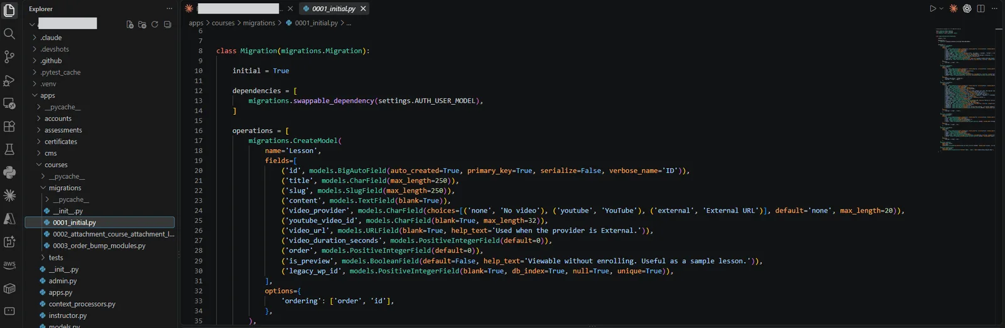Open the AWS toolkit view

9,265
